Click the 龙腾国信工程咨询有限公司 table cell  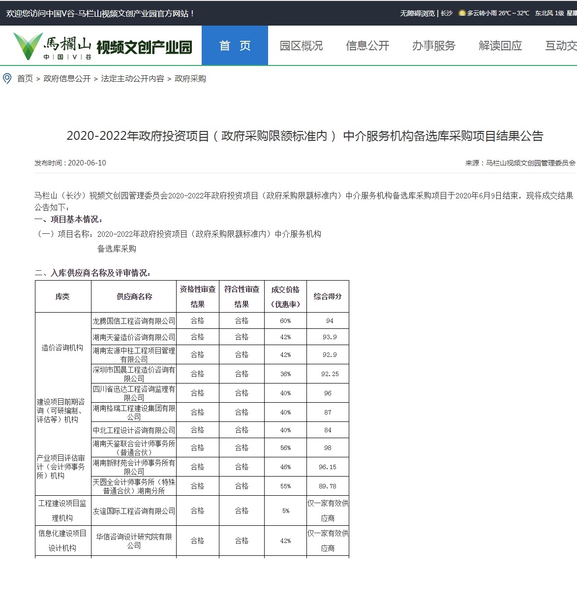134,321
